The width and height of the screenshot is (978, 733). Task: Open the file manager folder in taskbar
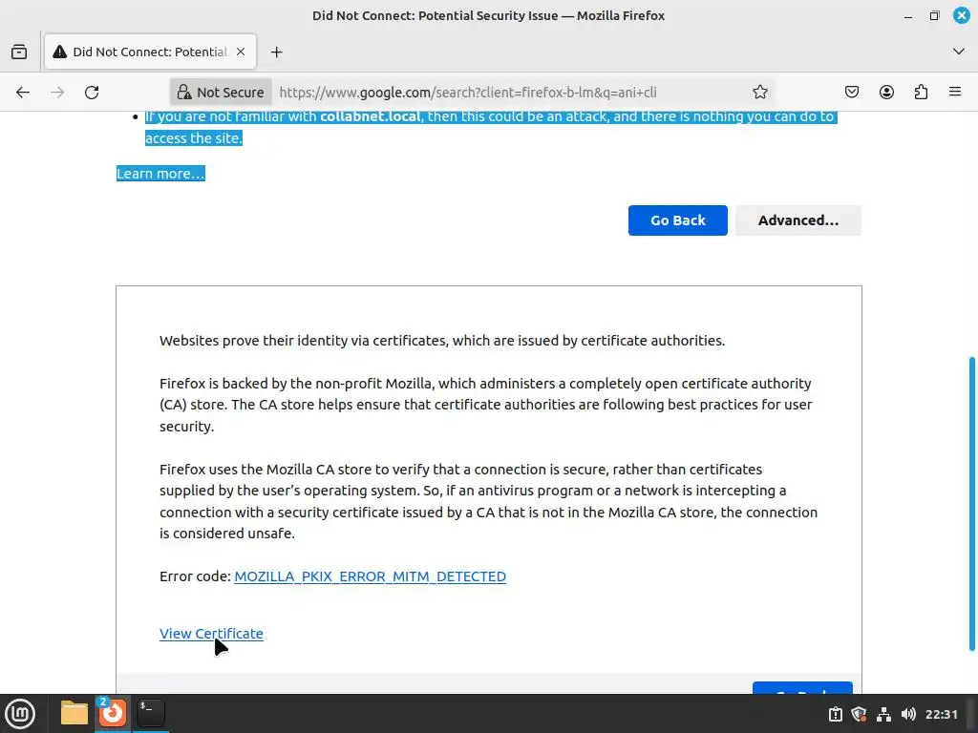coord(74,713)
